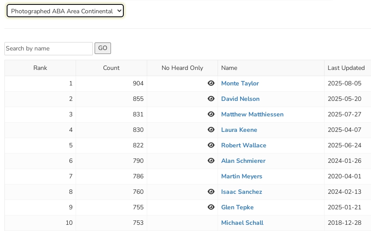Click eye icon in Alan Schmierer's row
The width and height of the screenshot is (371, 231).
tap(211, 161)
